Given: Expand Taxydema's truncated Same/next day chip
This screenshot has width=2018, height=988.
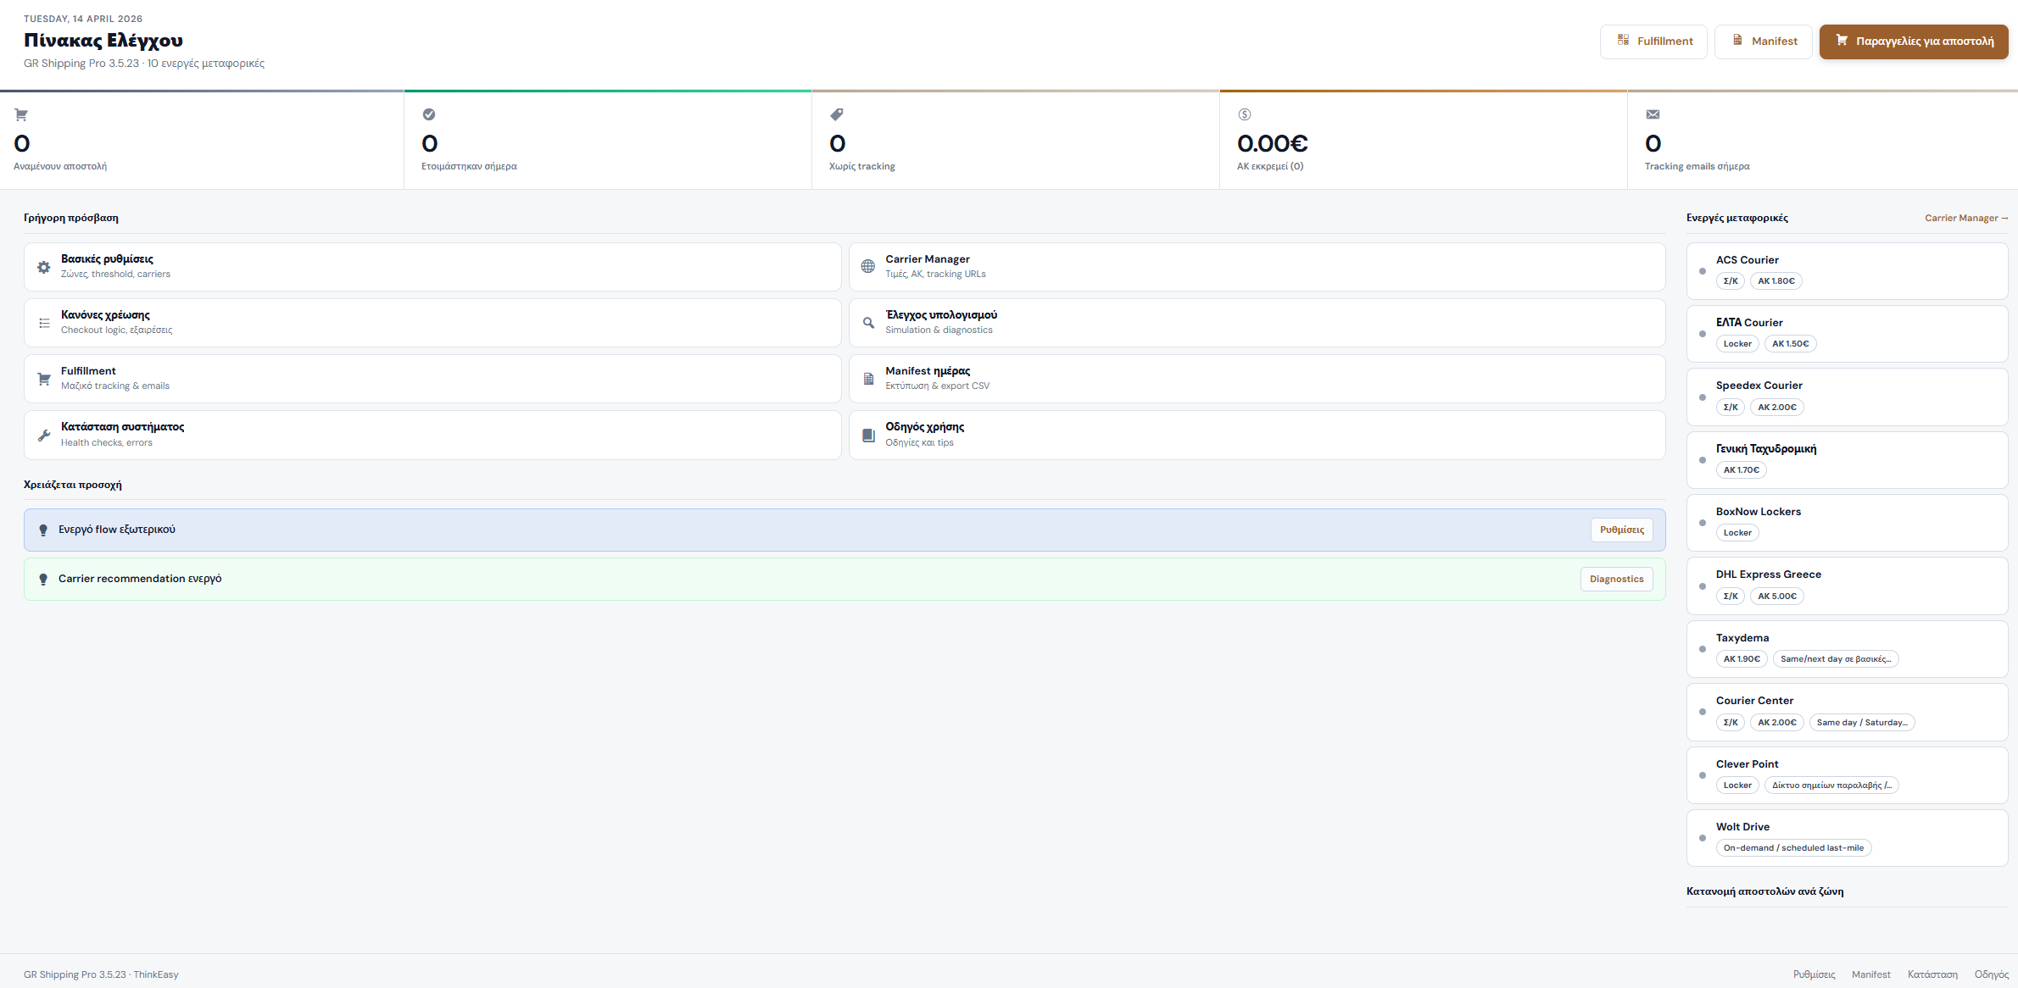Looking at the screenshot, I should [x=1836, y=658].
